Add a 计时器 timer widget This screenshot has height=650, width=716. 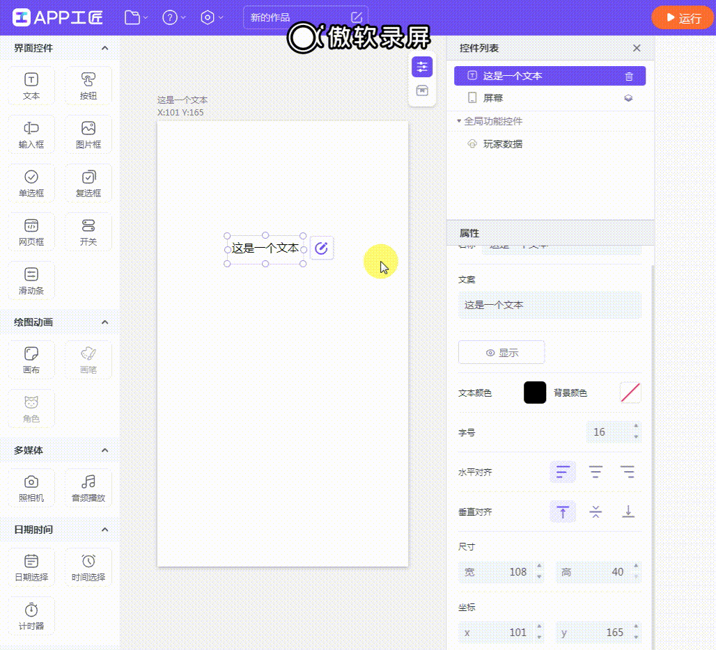31,616
